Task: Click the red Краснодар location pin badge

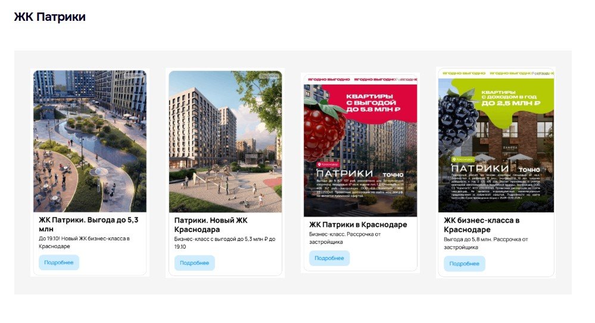Action: [328, 165]
